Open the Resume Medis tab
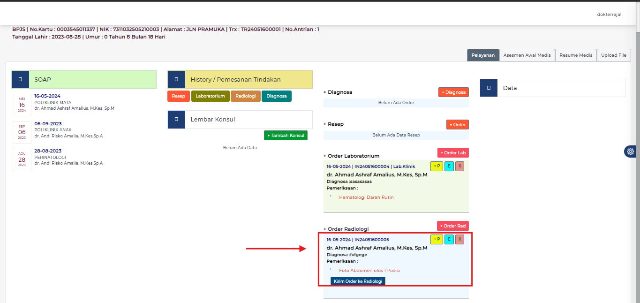This screenshot has height=303, width=640. 576,55
